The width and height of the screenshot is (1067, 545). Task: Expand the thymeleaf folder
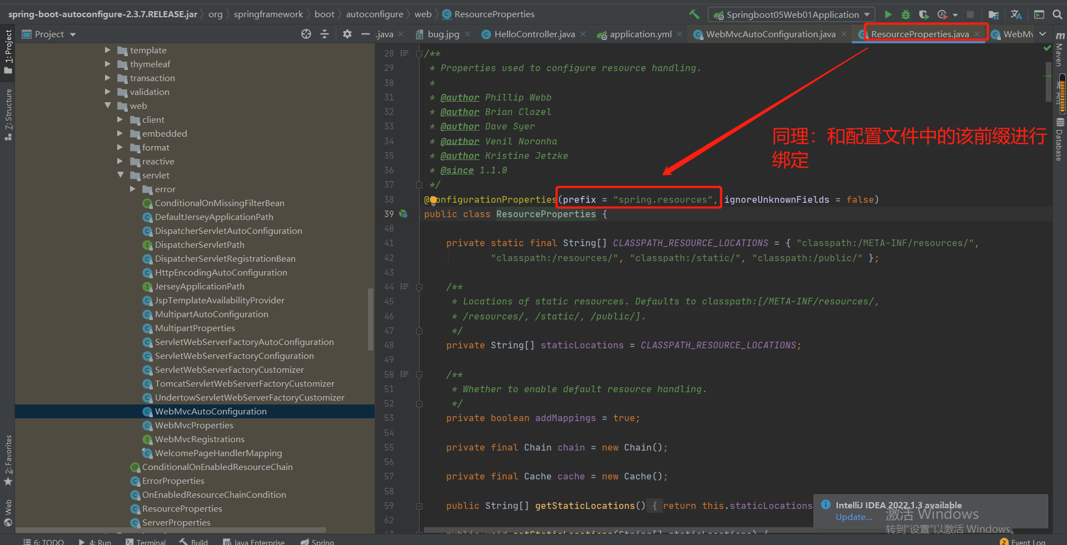pyautogui.click(x=108, y=64)
